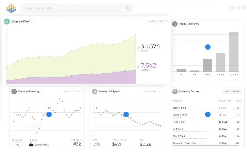Click the black handbag product icon

[x=31, y=144]
